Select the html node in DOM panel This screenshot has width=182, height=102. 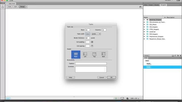[147, 61]
